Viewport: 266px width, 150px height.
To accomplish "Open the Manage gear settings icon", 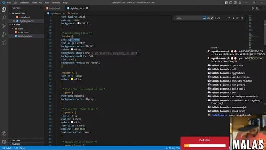I will [4, 142].
